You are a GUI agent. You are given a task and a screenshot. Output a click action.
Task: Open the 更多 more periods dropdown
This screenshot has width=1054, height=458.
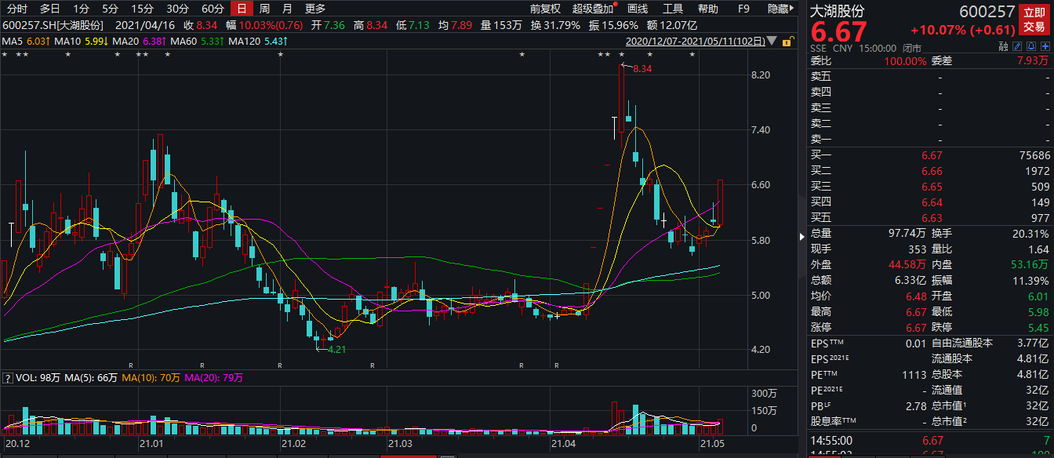(x=315, y=9)
